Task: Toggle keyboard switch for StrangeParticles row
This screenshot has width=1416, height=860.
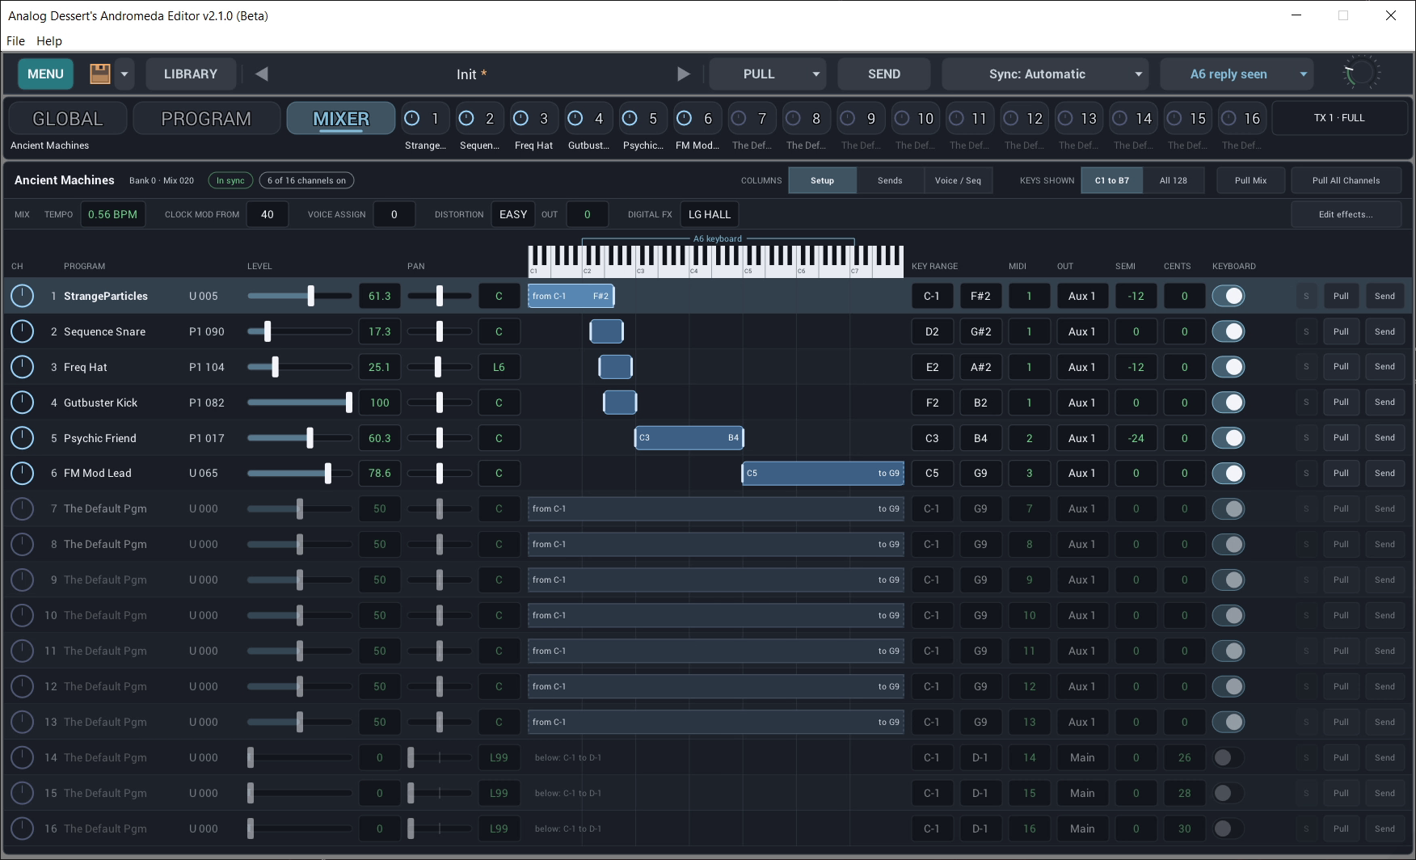Action: click(1228, 296)
